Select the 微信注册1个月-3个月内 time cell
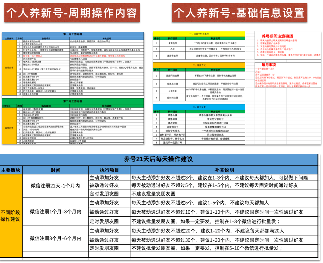This screenshot has width=323, height=263. click(55, 212)
